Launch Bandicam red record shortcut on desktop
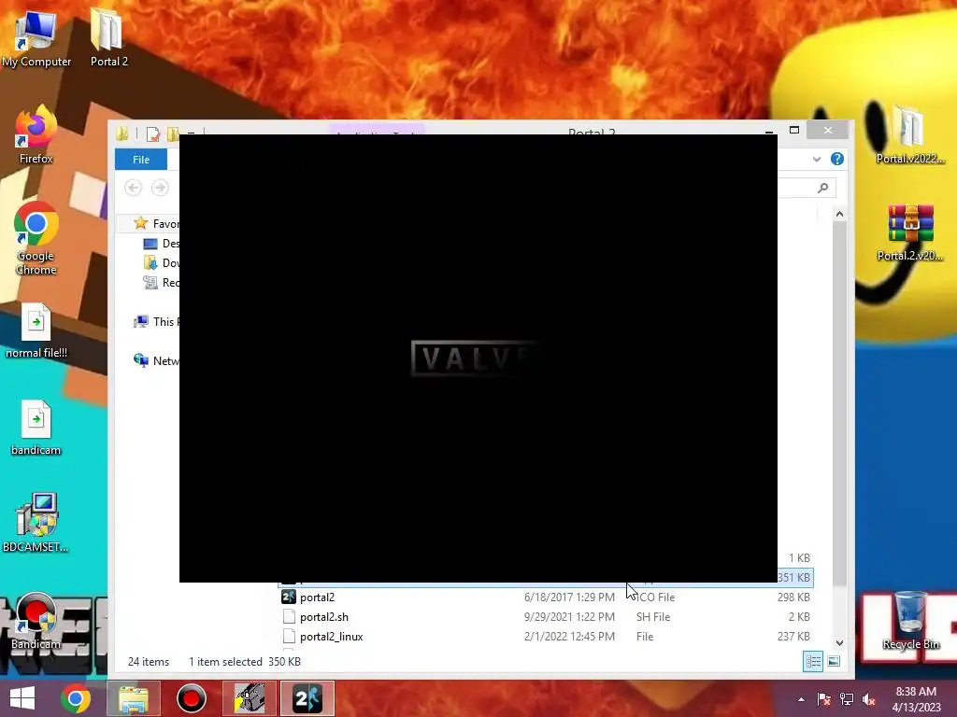 pos(36,621)
